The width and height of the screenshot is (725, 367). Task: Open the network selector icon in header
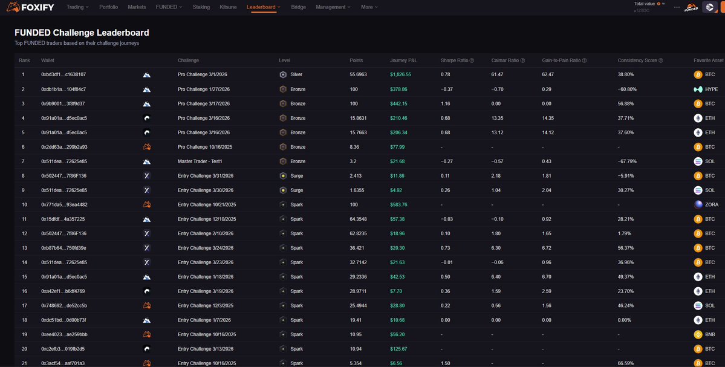[x=710, y=7]
